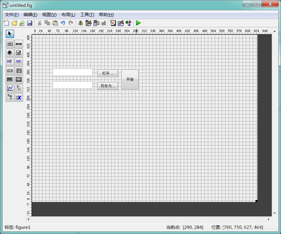
Task: Pick the Check Box component
Action: click(x=19, y=53)
